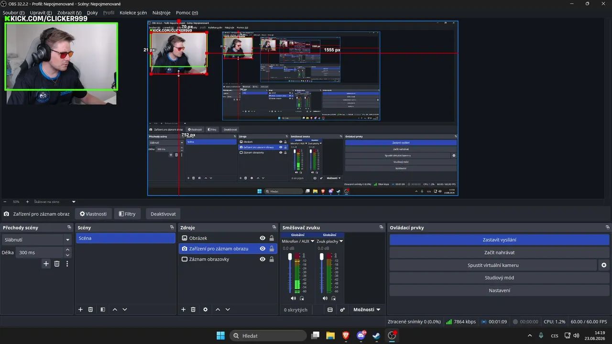Open the Discord icon on the taskbar
This screenshot has height=344, width=612.
361,335
